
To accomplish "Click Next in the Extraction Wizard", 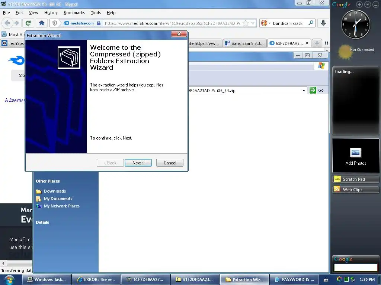I will [138, 163].
